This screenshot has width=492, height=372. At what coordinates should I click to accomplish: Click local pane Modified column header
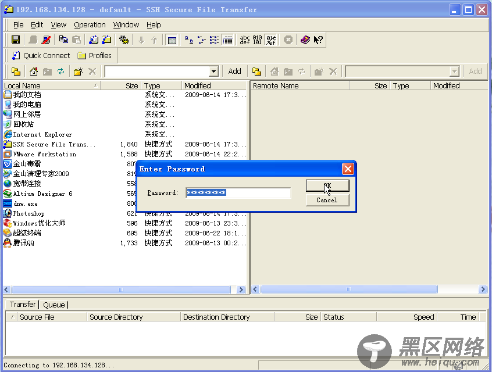pyautogui.click(x=214, y=85)
